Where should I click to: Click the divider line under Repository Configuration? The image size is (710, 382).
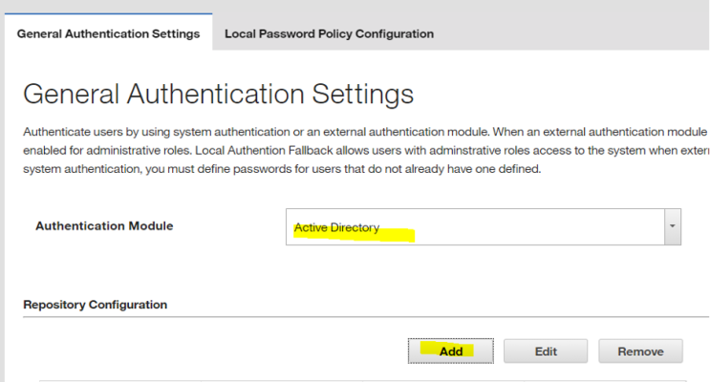[366, 317]
